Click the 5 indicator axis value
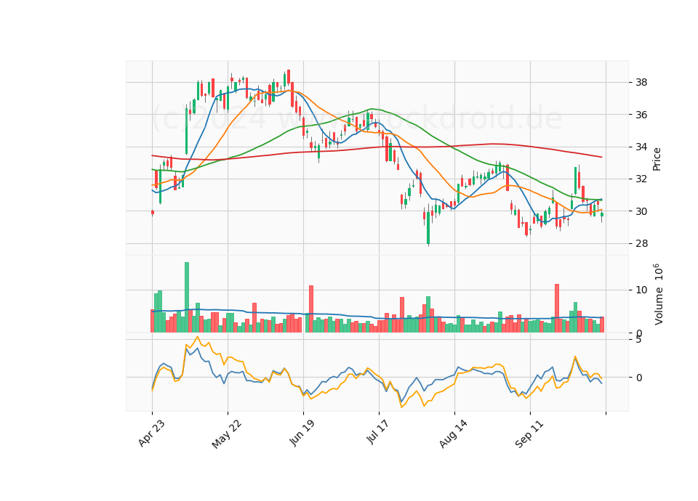Viewport: 698px width, 501px height. tap(639, 340)
